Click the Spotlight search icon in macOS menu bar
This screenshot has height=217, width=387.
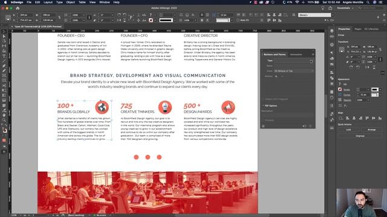point(368,2)
